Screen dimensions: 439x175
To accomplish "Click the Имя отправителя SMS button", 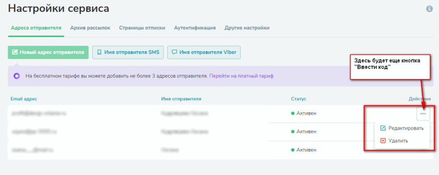I will [x=128, y=52].
